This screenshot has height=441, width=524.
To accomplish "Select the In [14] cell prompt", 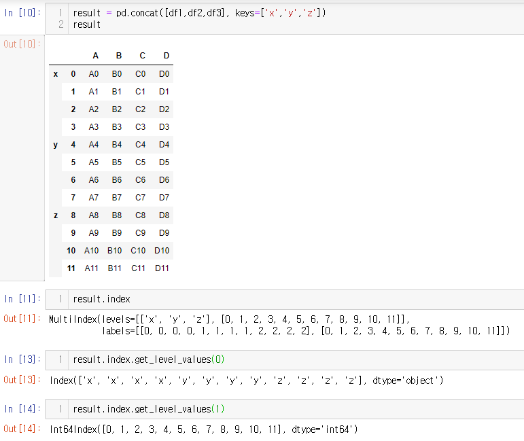I will click(22, 408).
